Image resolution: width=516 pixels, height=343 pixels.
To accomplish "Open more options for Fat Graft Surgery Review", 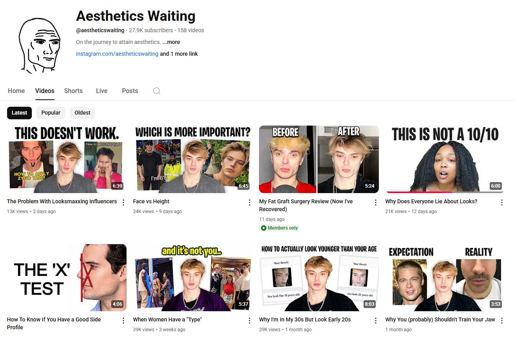I will pyautogui.click(x=376, y=203).
